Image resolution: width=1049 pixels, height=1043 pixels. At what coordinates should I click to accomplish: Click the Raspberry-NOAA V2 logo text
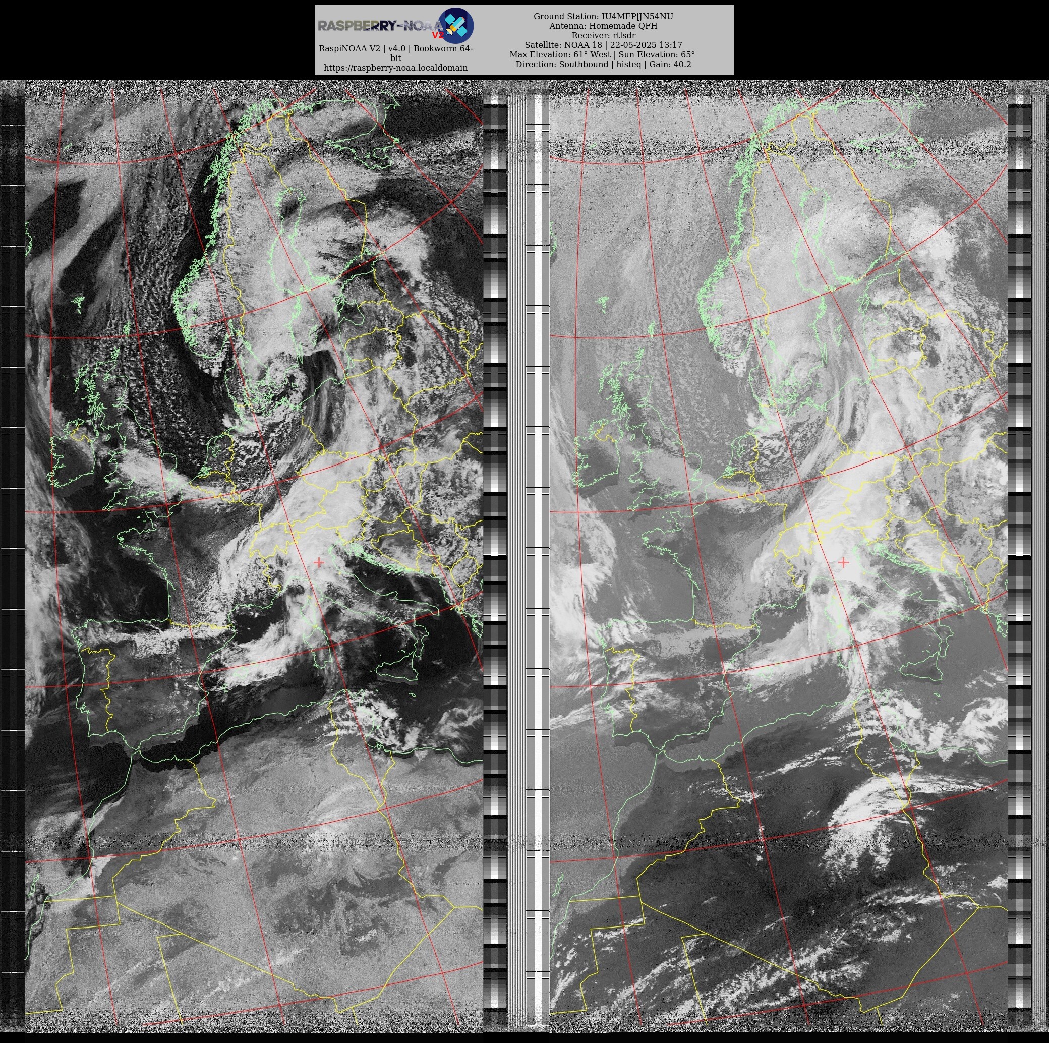pos(381,26)
